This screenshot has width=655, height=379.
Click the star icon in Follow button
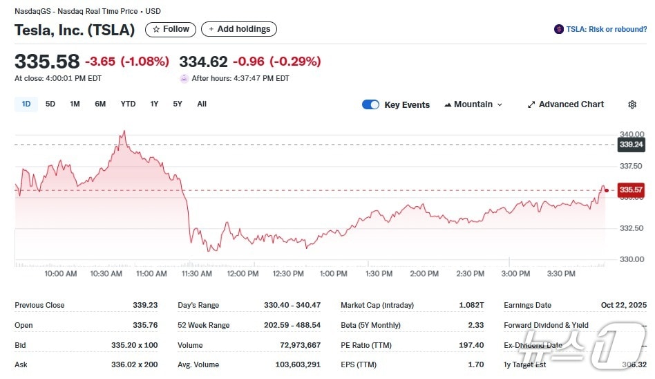156,29
